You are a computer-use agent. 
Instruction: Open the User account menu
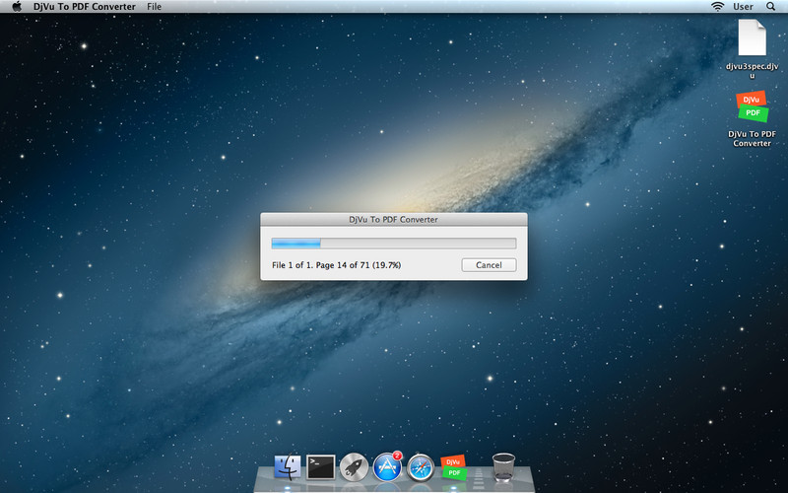click(x=743, y=7)
